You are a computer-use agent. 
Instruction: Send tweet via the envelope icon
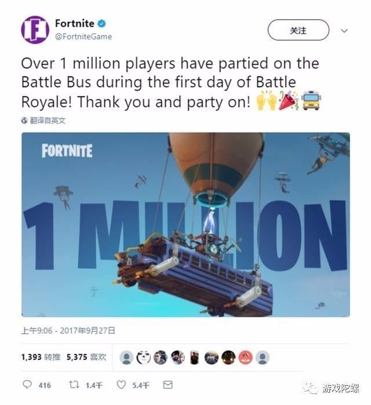[x=168, y=385]
